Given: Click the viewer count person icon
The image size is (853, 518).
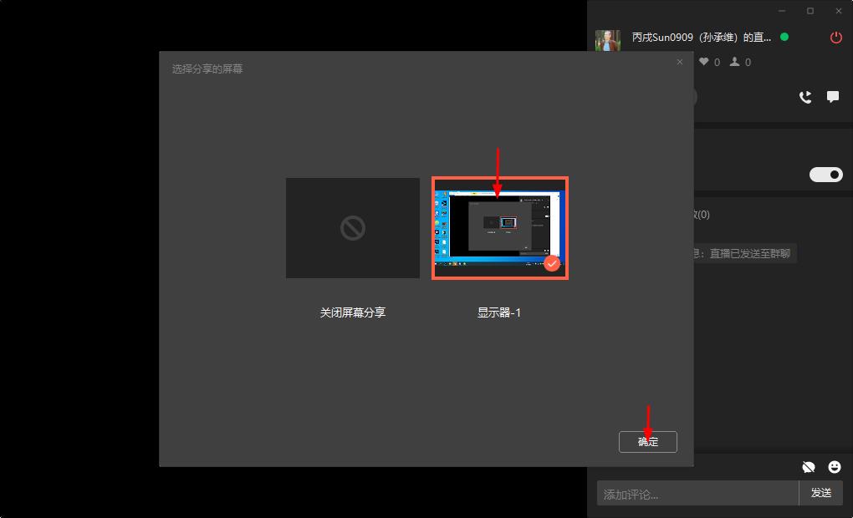Looking at the screenshot, I should pos(735,61).
